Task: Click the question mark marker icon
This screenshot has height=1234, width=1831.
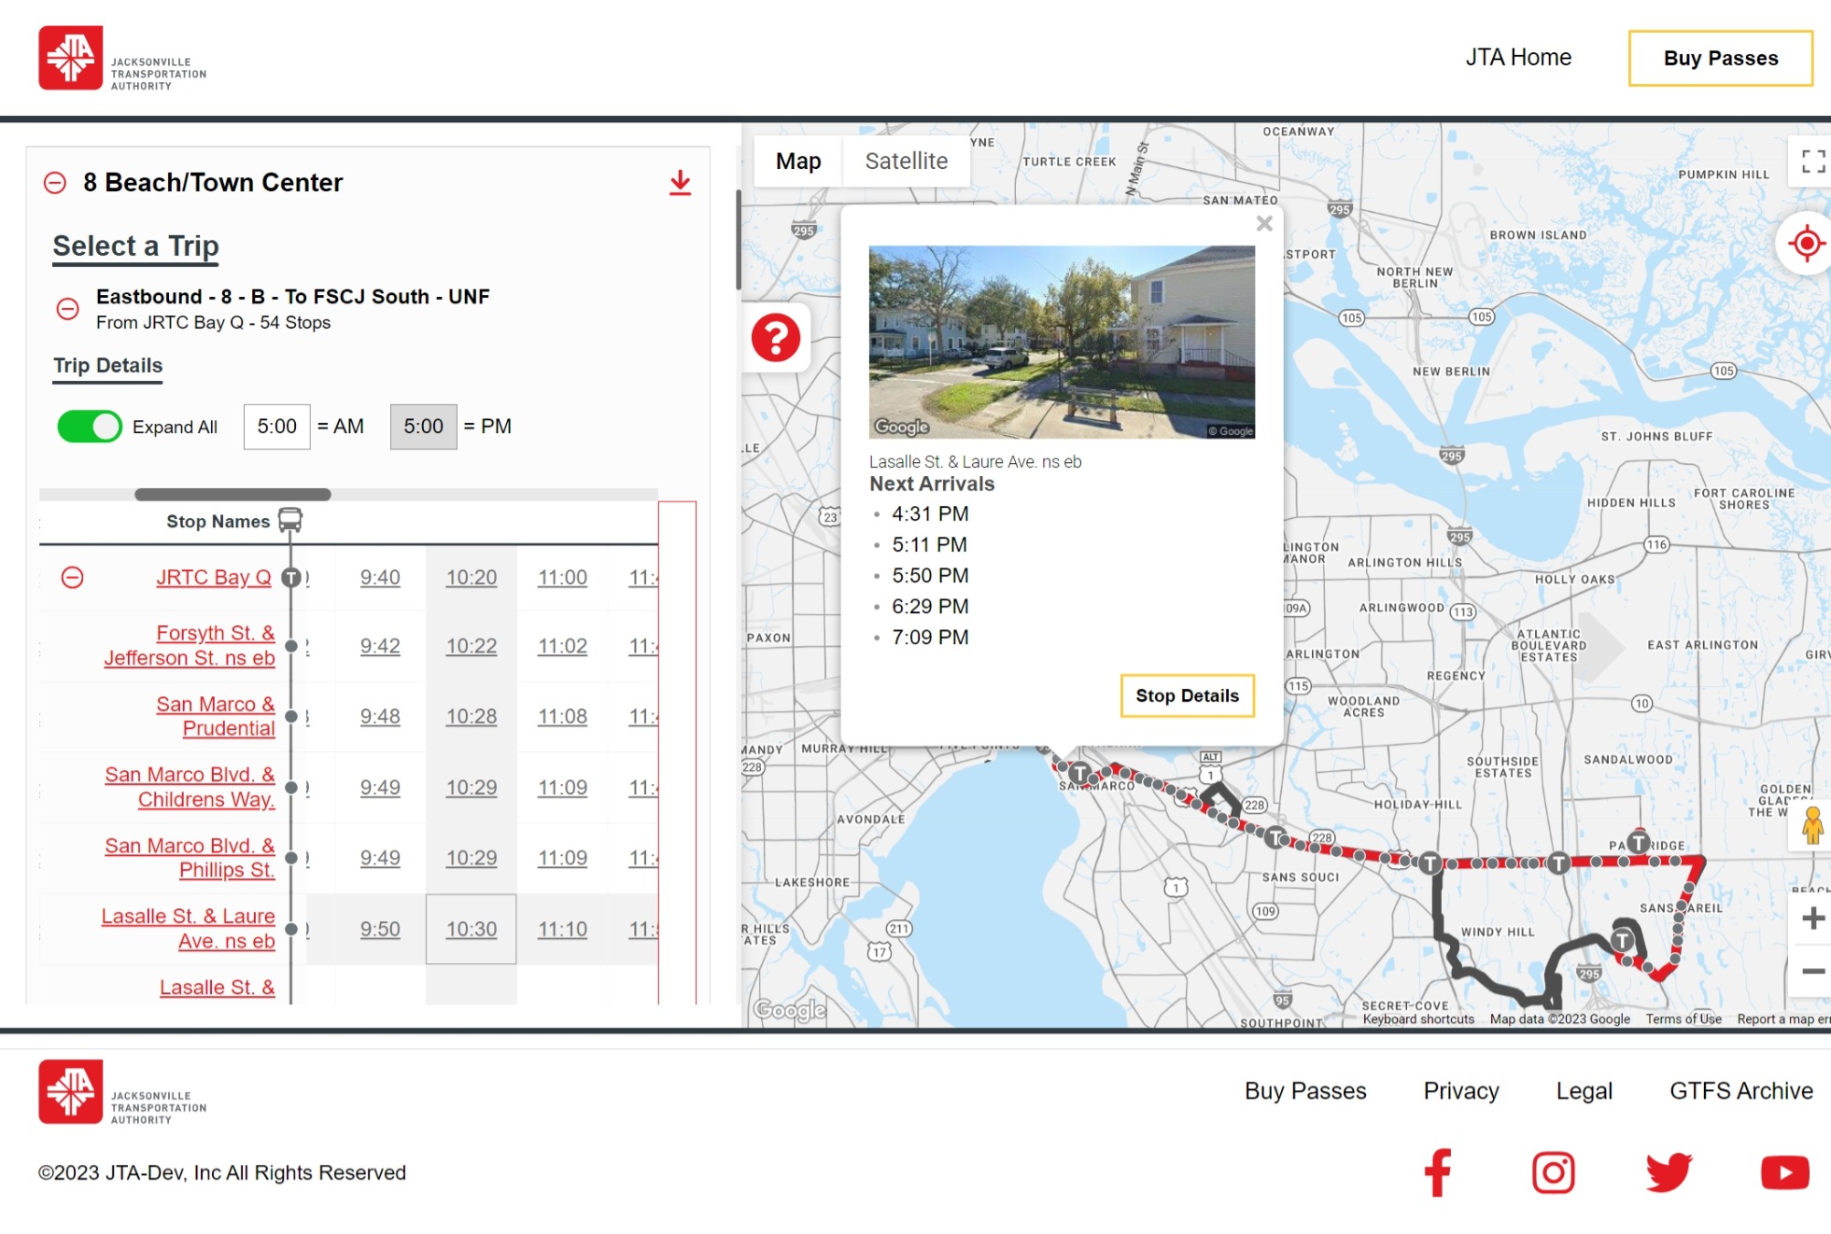Action: coord(774,337)
